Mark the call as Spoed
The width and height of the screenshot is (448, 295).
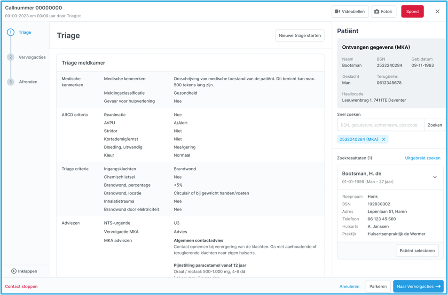click(x=412, y=12)
